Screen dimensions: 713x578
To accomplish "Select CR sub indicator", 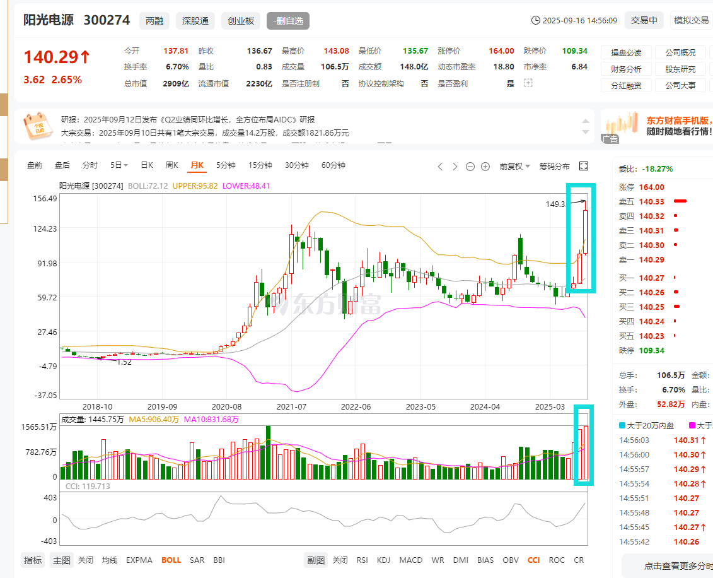I will tap(579, 560).
